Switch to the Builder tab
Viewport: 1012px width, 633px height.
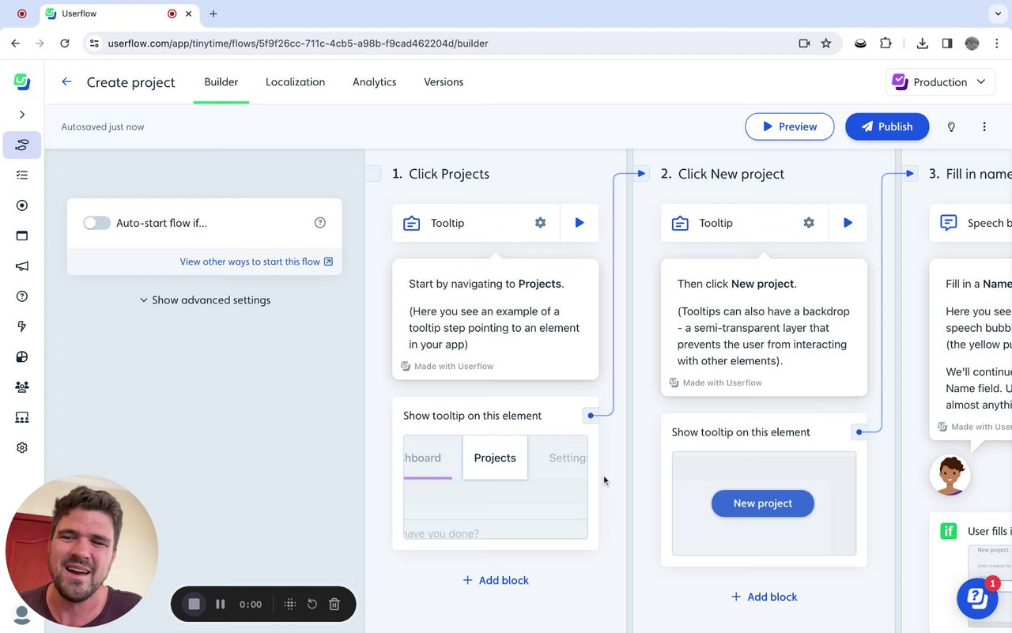[x=221, y=82]
